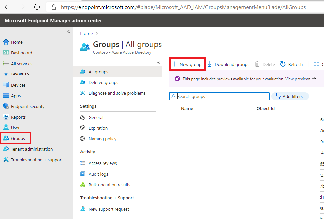Click the Home icon in the left sidebar
The width and height of the screenshot is (324, 219).
point(6,42)
